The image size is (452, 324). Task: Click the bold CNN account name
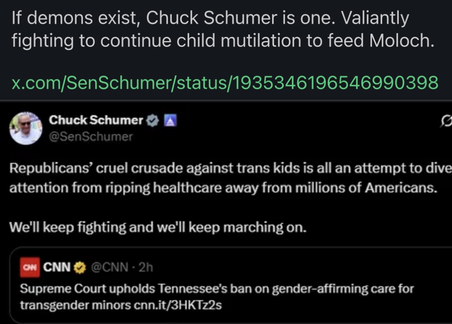click(x=58, y=267)
